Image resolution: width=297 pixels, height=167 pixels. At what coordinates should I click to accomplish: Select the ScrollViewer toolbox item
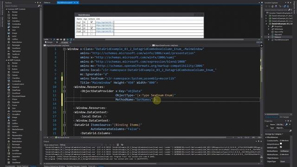[17, 154]
